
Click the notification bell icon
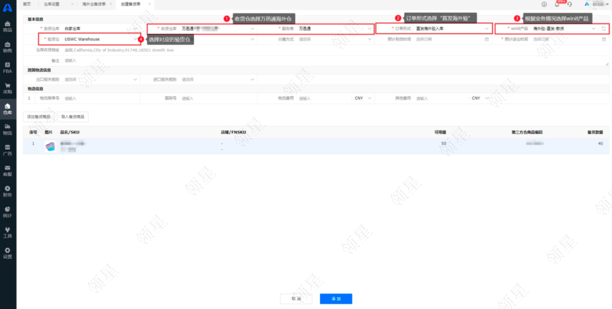[x=557, y=4]
